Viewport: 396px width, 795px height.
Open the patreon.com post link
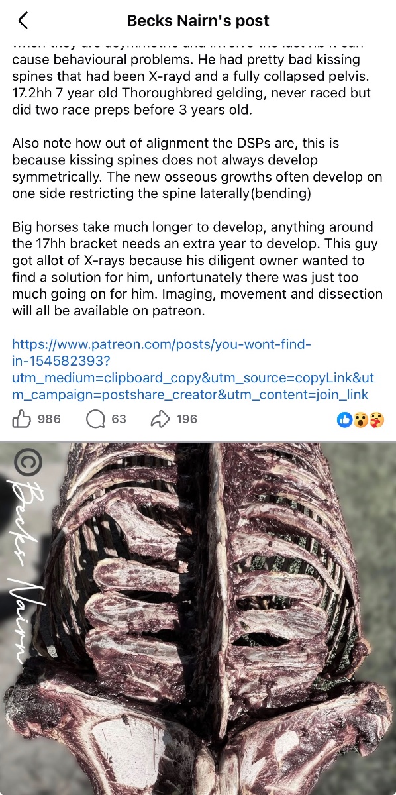[193, 370]
